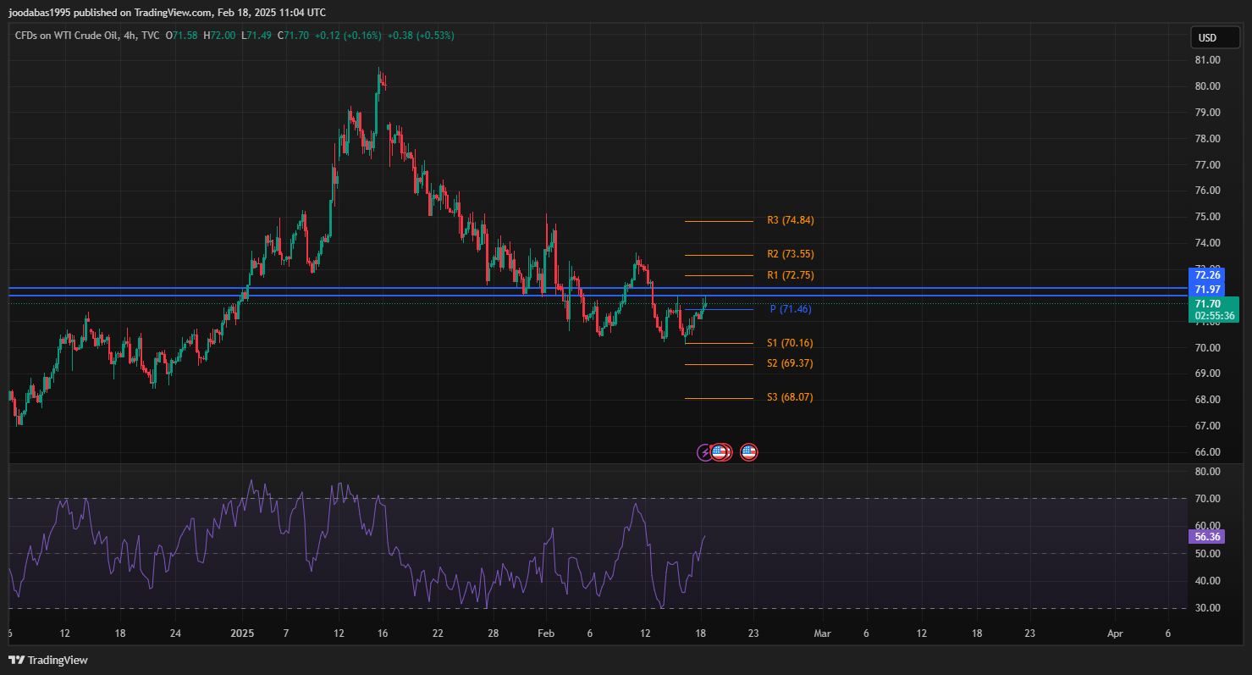Viewport: 1252px width, 675px height.
Task: Click the RSI value label 56.36
Action: (1206, 537)
